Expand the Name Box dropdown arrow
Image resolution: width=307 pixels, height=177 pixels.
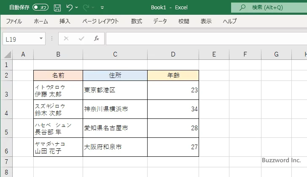coord(41,38)
